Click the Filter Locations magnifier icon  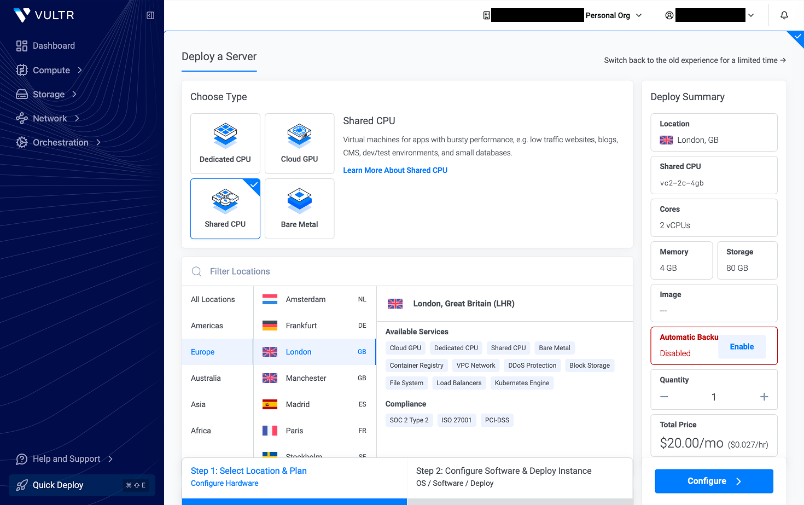point(196,271)
